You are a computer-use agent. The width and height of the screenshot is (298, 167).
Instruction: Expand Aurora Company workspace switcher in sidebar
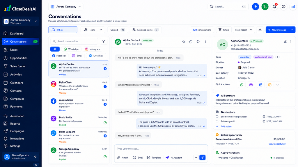[21, 21]
